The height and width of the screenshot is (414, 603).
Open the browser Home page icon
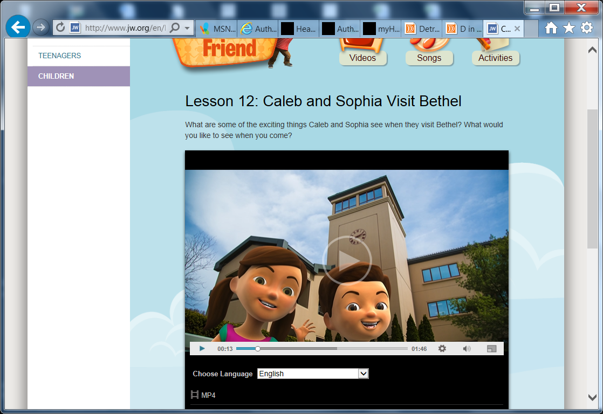pos(551,27)
